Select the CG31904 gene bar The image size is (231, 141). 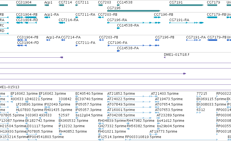[26, 5]
